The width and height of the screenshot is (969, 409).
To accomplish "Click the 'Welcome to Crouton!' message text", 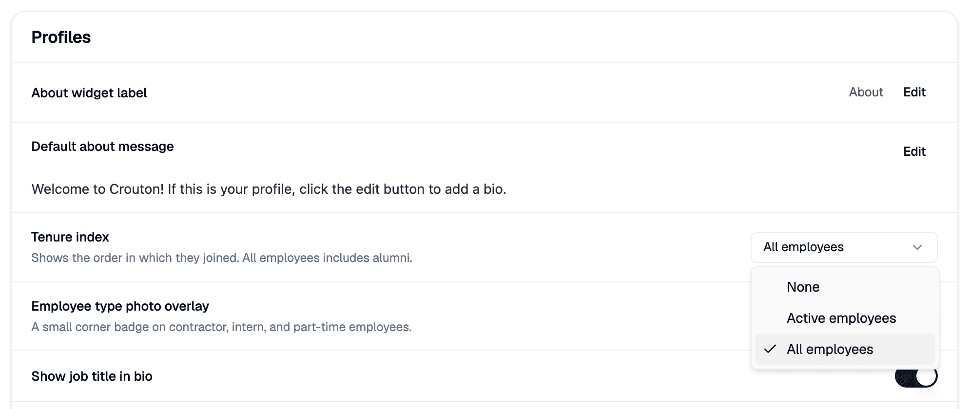I will coord(269,189).
